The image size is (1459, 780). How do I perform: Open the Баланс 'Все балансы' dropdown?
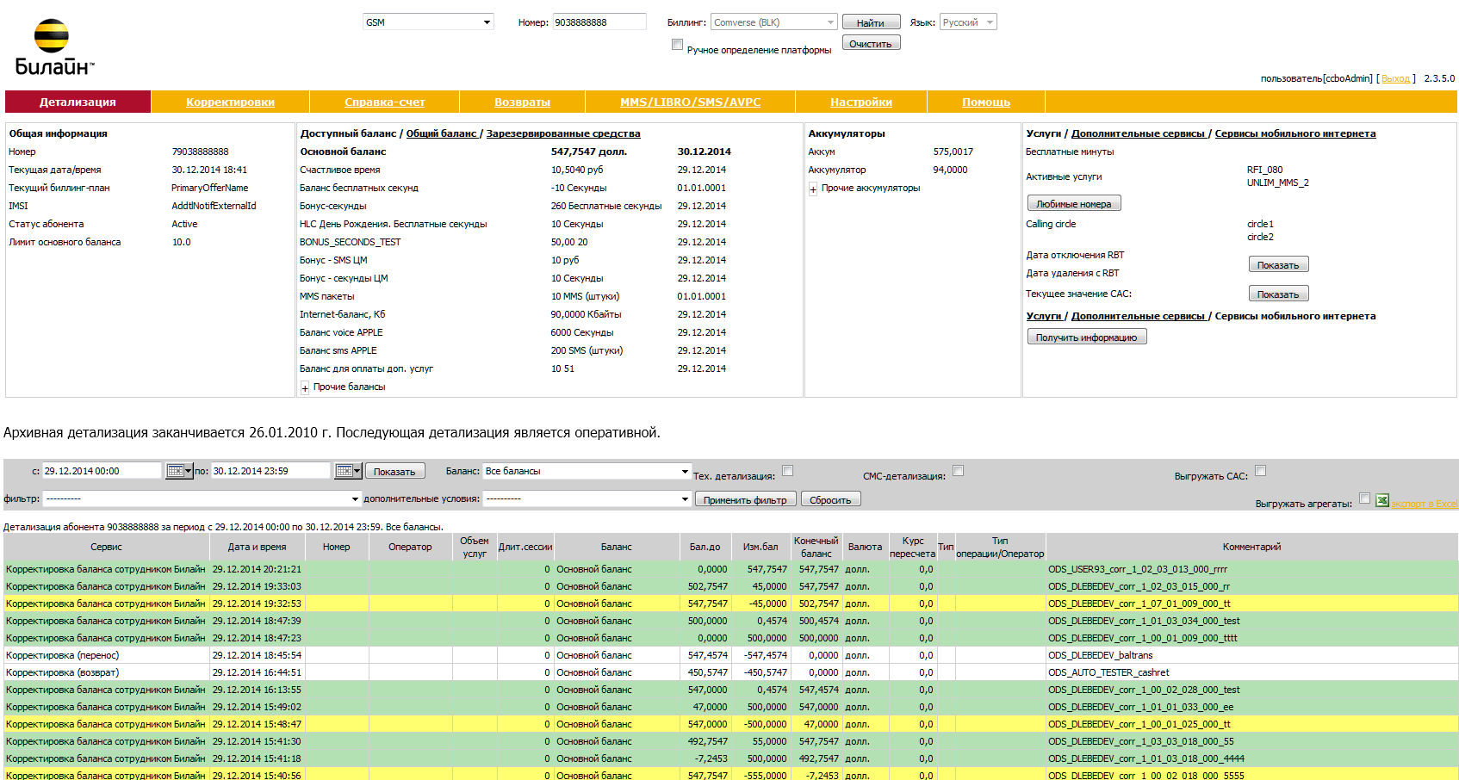587,471
